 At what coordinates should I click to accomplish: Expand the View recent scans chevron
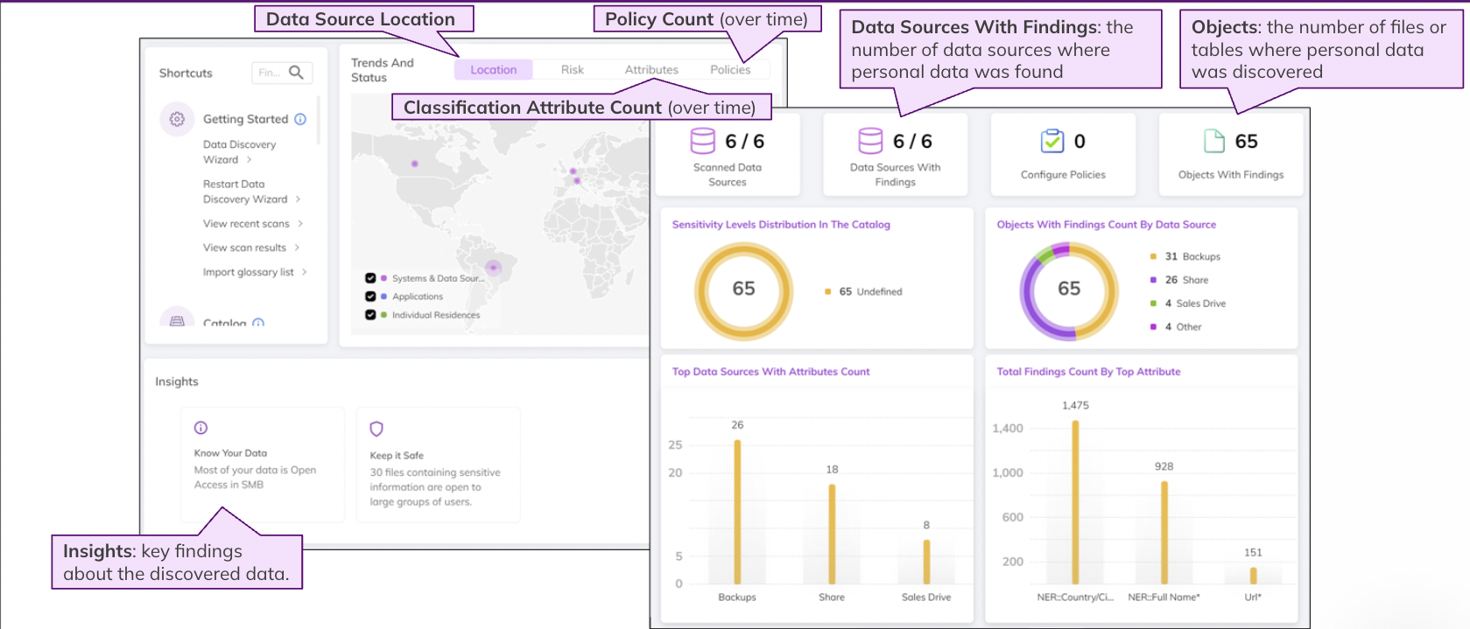(300, 224)
